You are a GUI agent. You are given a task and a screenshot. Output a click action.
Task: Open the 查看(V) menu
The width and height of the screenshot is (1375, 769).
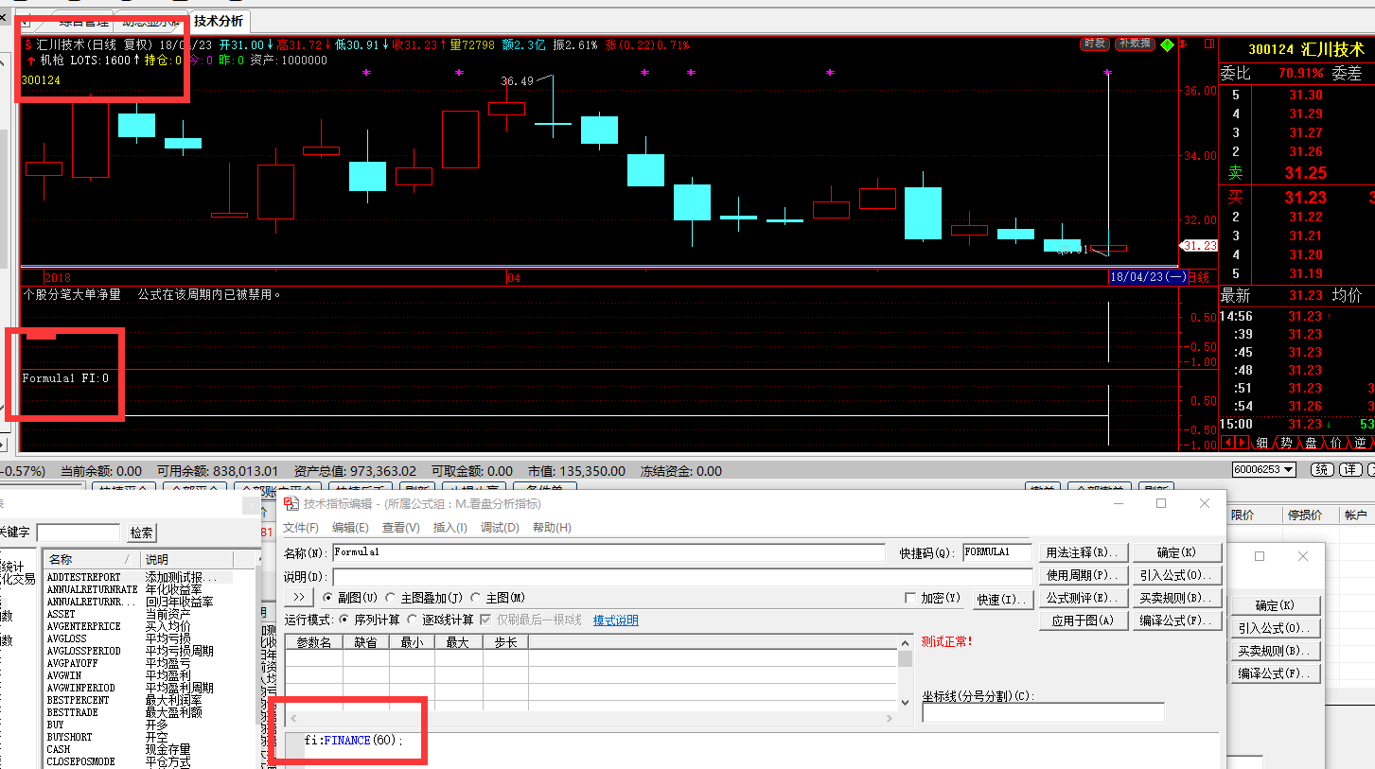tap(401, 528)
